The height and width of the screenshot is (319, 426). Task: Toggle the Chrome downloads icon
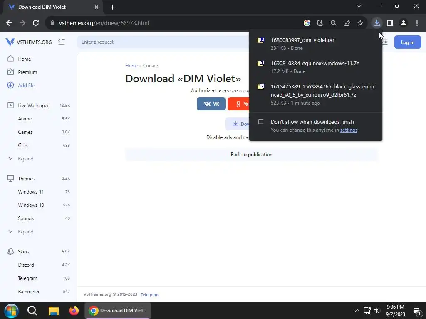377,23
